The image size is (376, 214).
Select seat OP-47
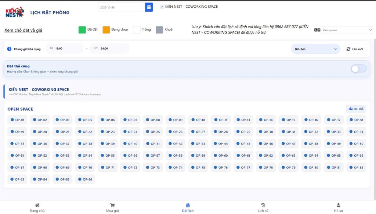(289, 144)
